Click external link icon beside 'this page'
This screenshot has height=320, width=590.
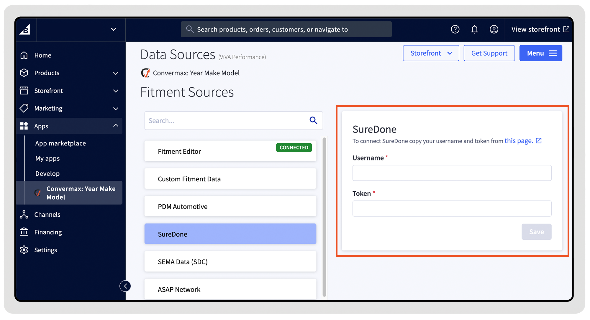(x=539, y=141)
